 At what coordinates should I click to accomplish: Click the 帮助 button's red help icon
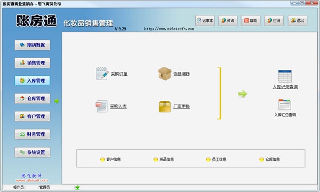(x=246, y=20)
